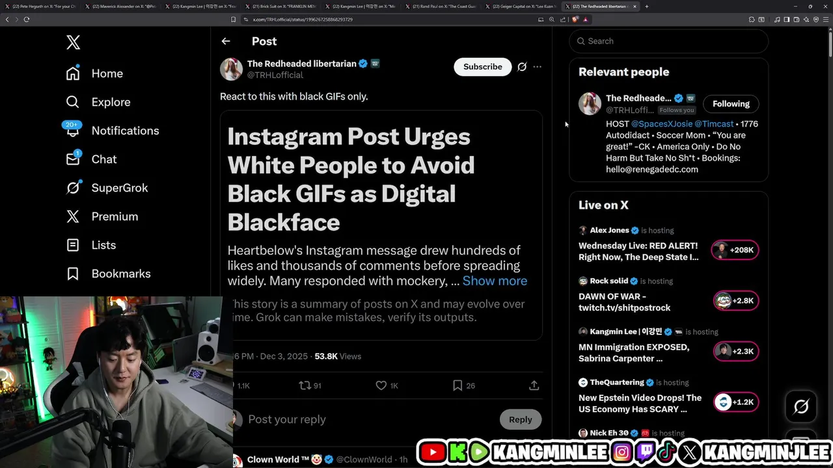Image resolution: width=833 pixels, height=468 pixels.
Task: Click the Reply button
Action: (521, 419)
